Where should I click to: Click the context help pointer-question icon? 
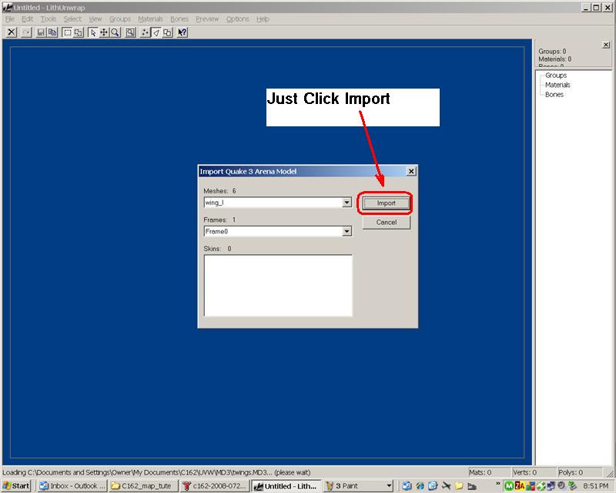(x=182, y=32)
